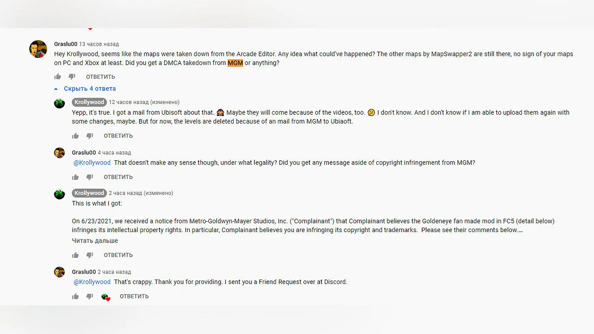Click the creator heart on last reply

(105, 297)
